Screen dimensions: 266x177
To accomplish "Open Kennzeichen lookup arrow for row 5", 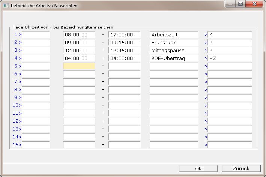I will (206, 66).
